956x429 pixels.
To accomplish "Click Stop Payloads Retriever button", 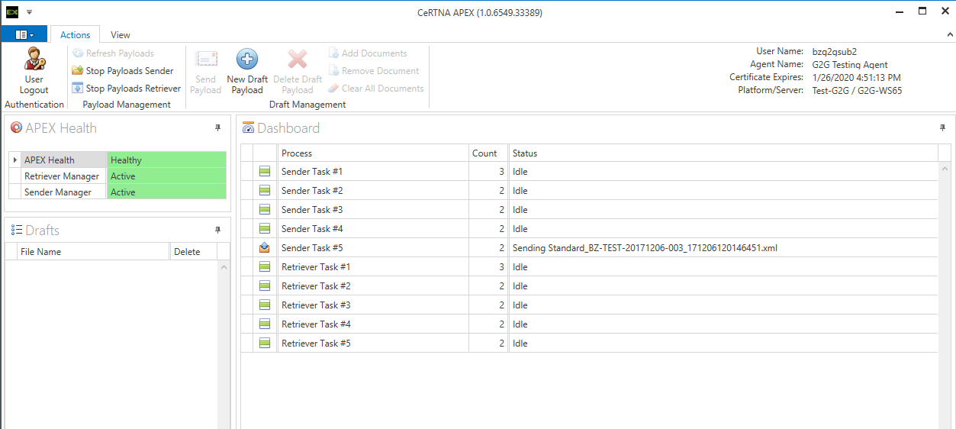I will (126, 89).
